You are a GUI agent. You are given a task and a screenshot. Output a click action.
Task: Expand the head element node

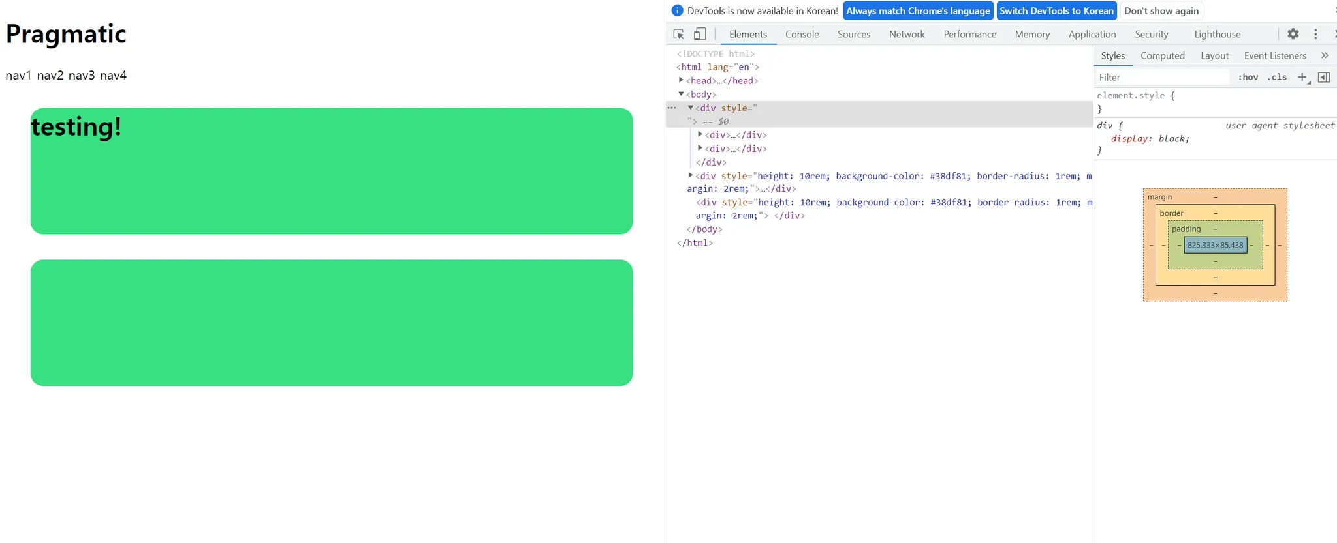[x=681, y=80]
